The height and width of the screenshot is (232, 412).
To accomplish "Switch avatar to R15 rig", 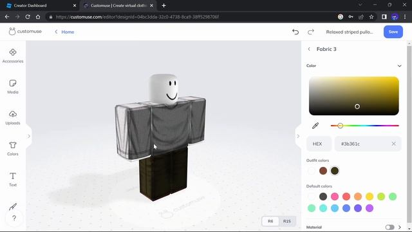I will point(287,221).
